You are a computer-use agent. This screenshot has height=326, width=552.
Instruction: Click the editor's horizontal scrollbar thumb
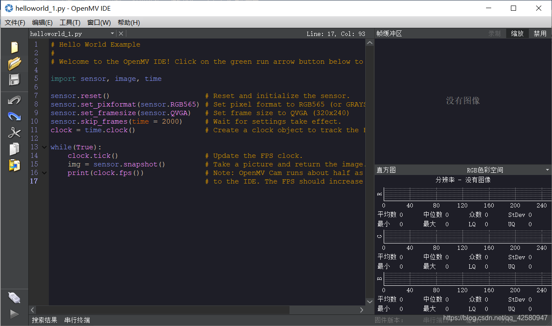(163, 310)
